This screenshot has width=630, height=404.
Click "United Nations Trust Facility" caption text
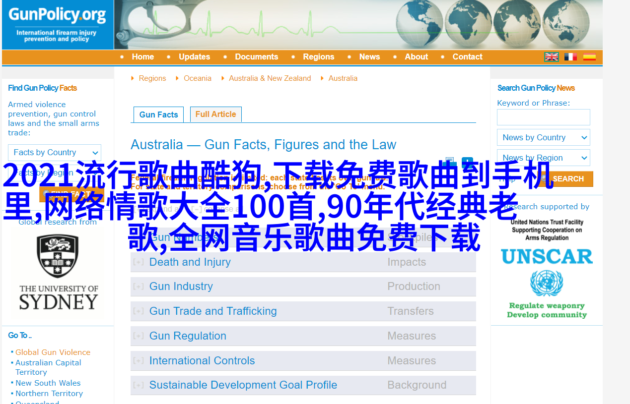pyautogui.click(x=547, y=222)
